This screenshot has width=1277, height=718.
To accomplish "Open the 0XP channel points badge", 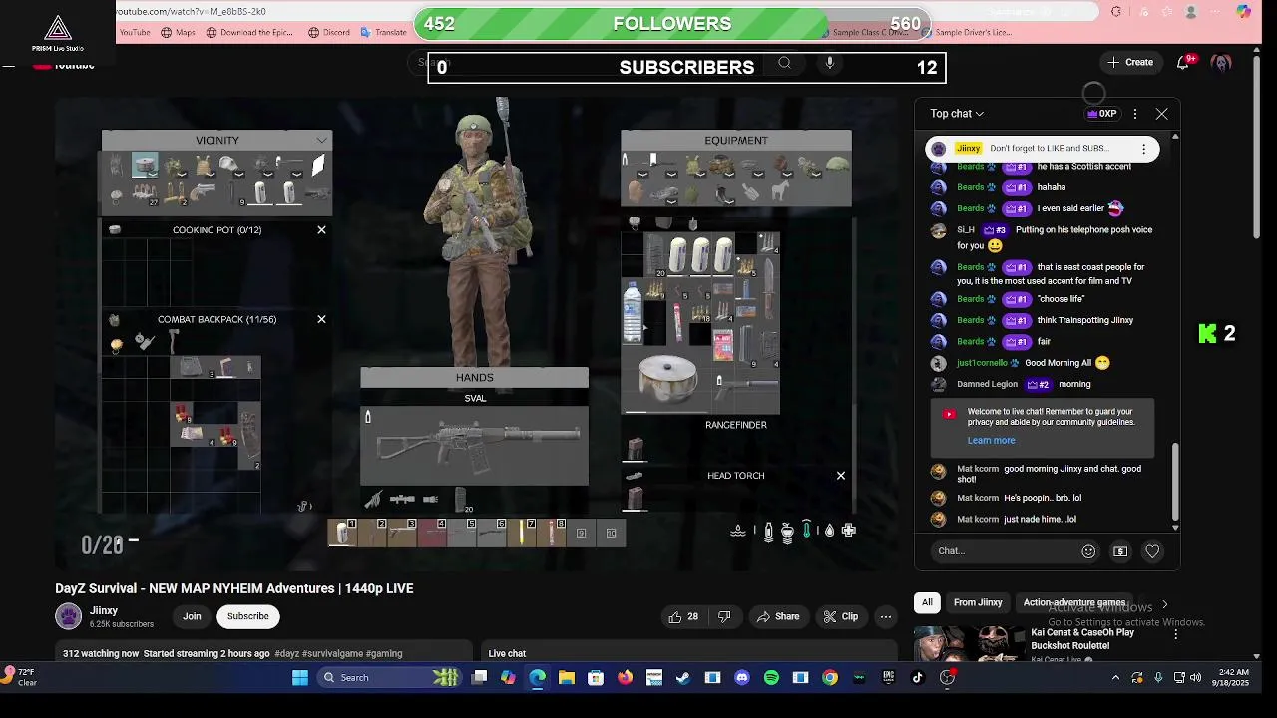I will [1101, 114].
